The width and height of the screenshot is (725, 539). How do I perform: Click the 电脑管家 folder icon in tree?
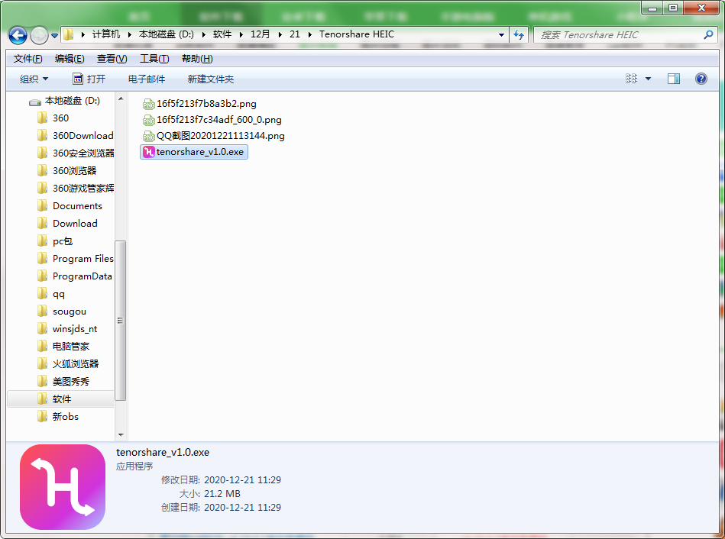(42, 346)
